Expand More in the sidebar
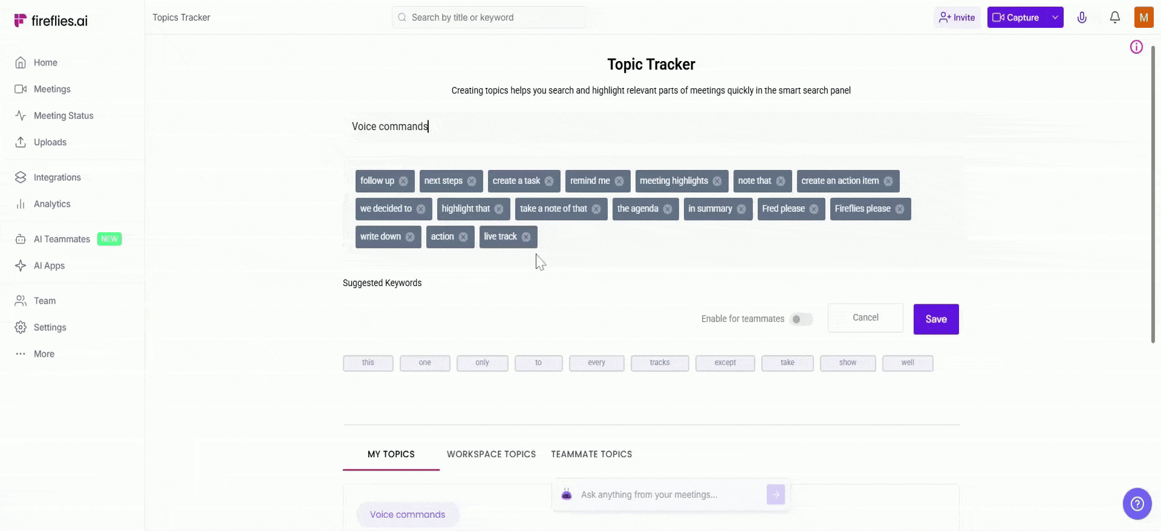 [44, 354]
